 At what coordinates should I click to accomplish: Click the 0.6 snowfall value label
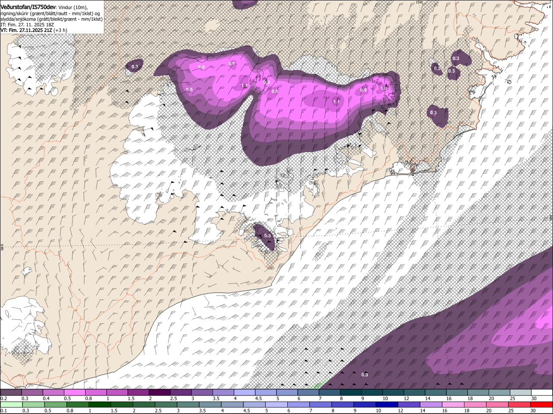pyautogui.click(x=201, y=67)
